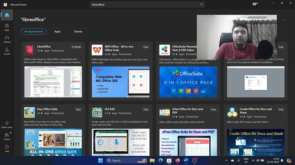Screen dimensions: 295x165
Task: Open Help in sidebar
Action: pos(7,148)
